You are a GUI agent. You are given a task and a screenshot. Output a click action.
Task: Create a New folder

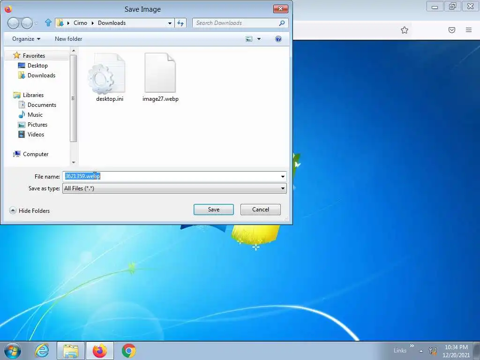click(x=68, y=39)
